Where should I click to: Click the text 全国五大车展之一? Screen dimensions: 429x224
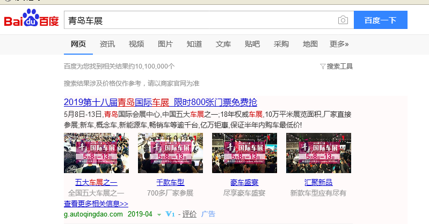(x=96, y=193)
